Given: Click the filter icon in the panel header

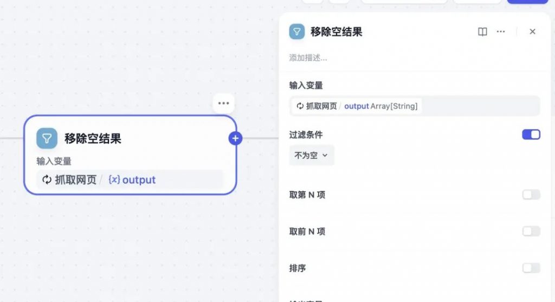Looking at the screenshot, I should 296,32.
